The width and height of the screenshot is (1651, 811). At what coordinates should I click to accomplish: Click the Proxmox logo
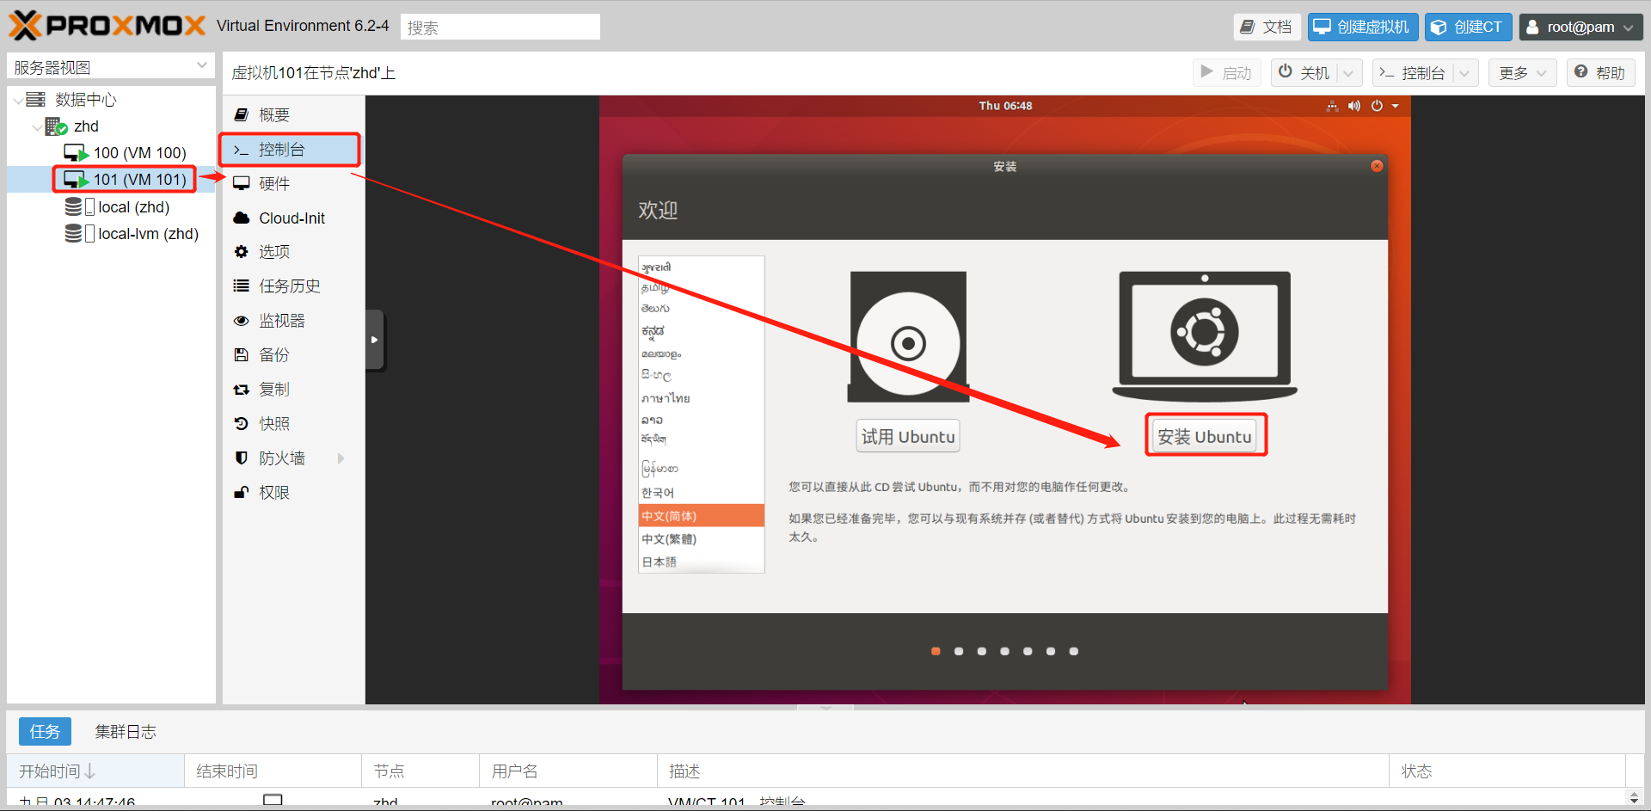pyautogui.click(x=107, y=26)
